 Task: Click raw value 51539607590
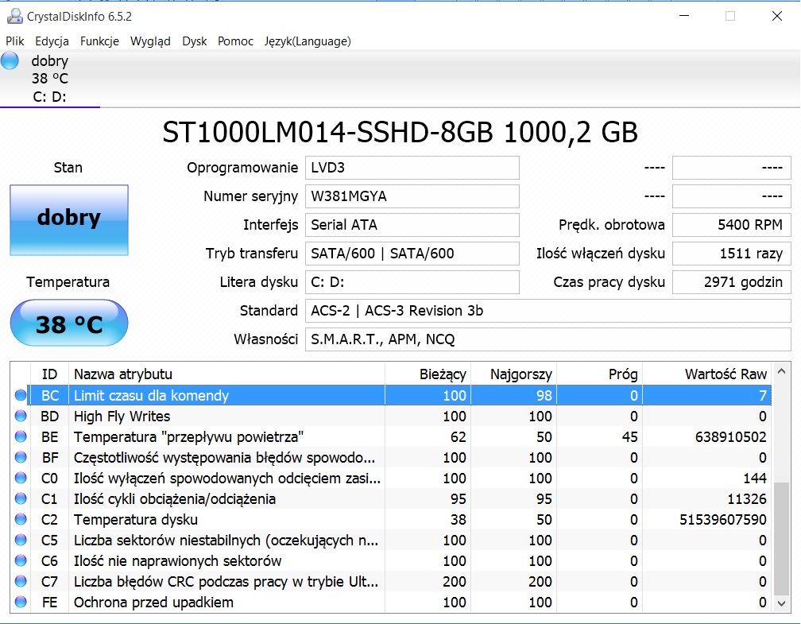(x=723, y=520)
